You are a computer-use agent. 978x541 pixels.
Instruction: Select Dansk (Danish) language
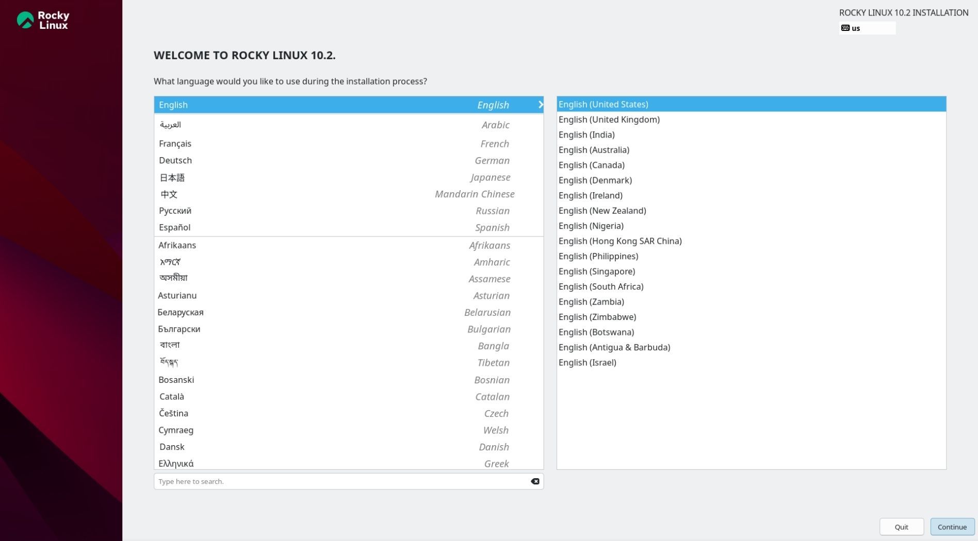click(x=349, y=447)
